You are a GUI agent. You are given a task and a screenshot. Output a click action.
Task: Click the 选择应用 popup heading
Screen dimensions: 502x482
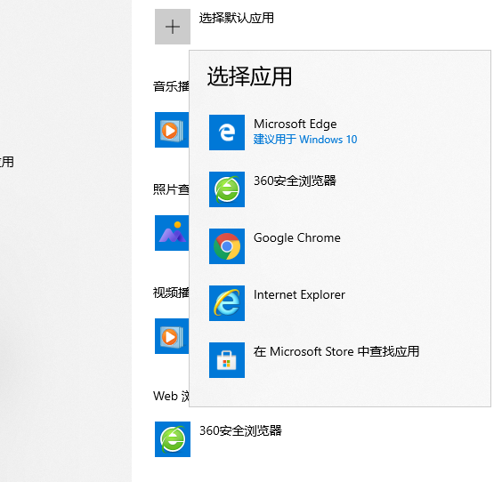tap(249, 76)
